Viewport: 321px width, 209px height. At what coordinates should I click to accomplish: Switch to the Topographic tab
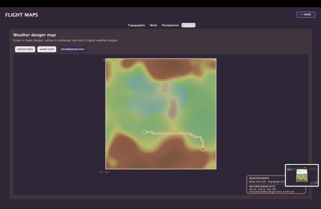136,25
